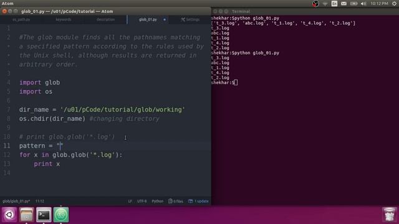Click the commented 'print glob.glob' line
The width and height of the screenshot is (399, 224).
tap(67, 137)
